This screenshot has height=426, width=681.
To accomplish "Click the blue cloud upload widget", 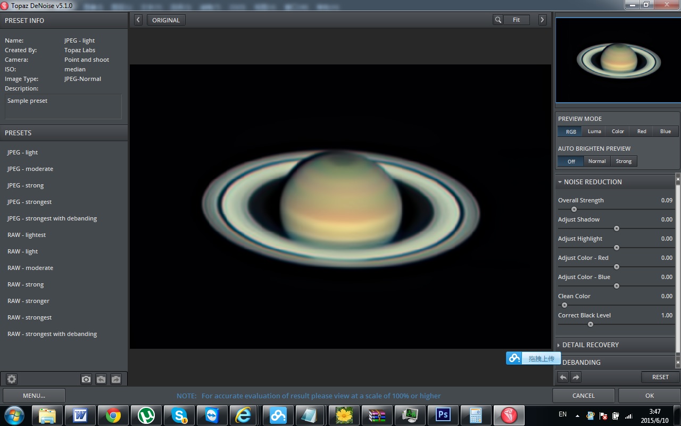I will pos(533,358).
